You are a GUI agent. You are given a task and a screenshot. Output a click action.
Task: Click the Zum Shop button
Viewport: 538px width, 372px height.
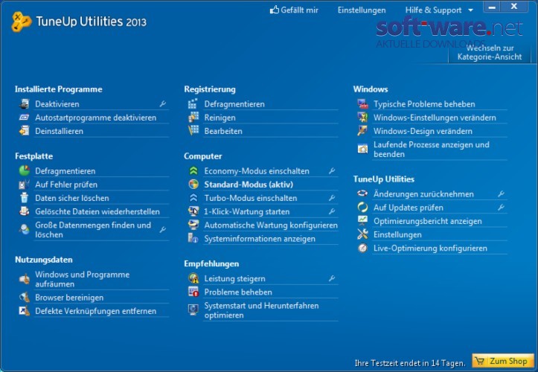click(x=503, y=361)
